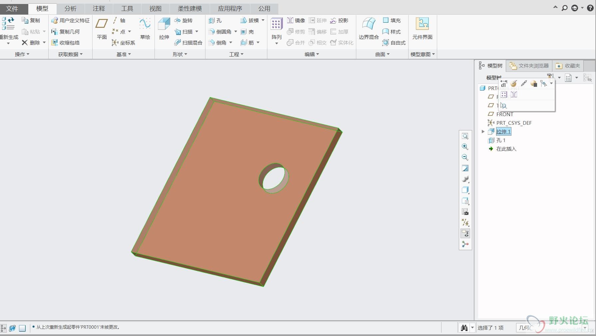Click the User-Defined Feature (用户定义特征) tool
596x336 pixels.
(70, 20)
